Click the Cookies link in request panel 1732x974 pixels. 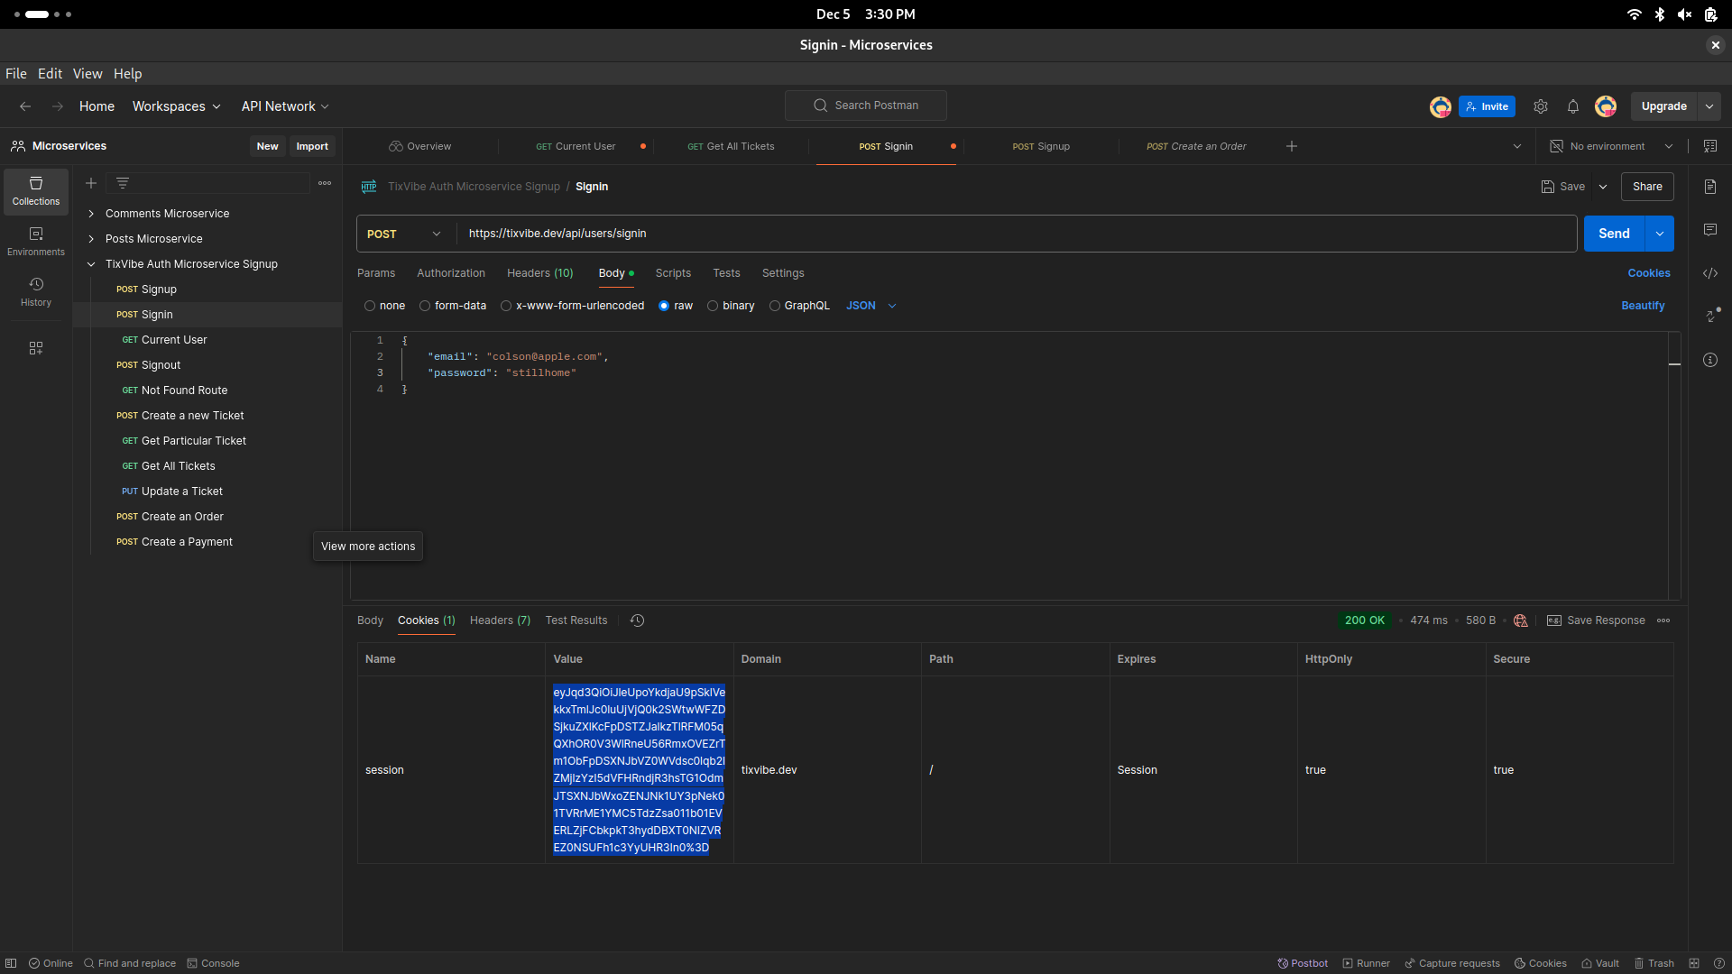pos(1649,272)
